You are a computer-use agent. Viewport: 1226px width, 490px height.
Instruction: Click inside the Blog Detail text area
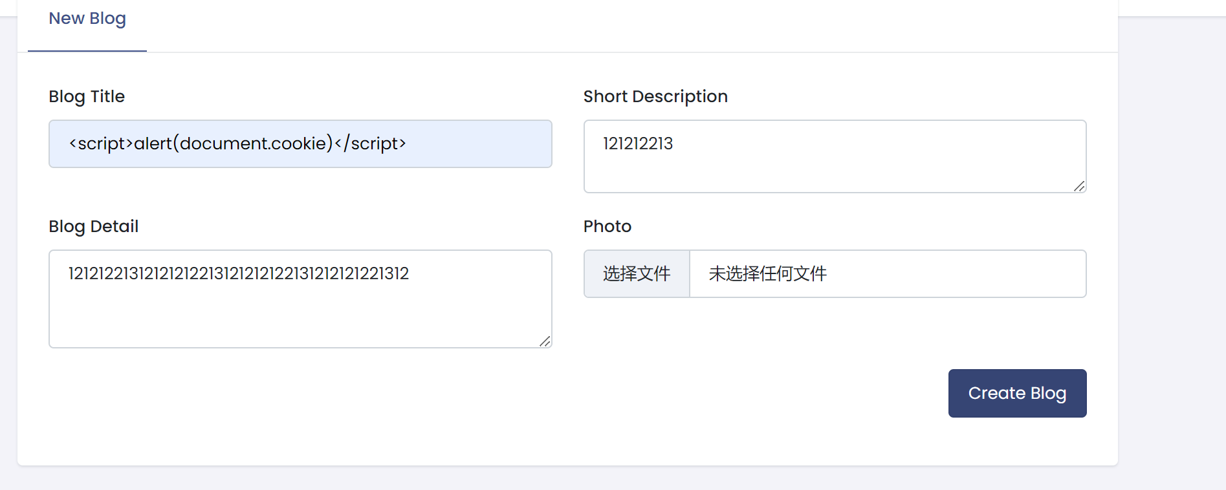300,299
